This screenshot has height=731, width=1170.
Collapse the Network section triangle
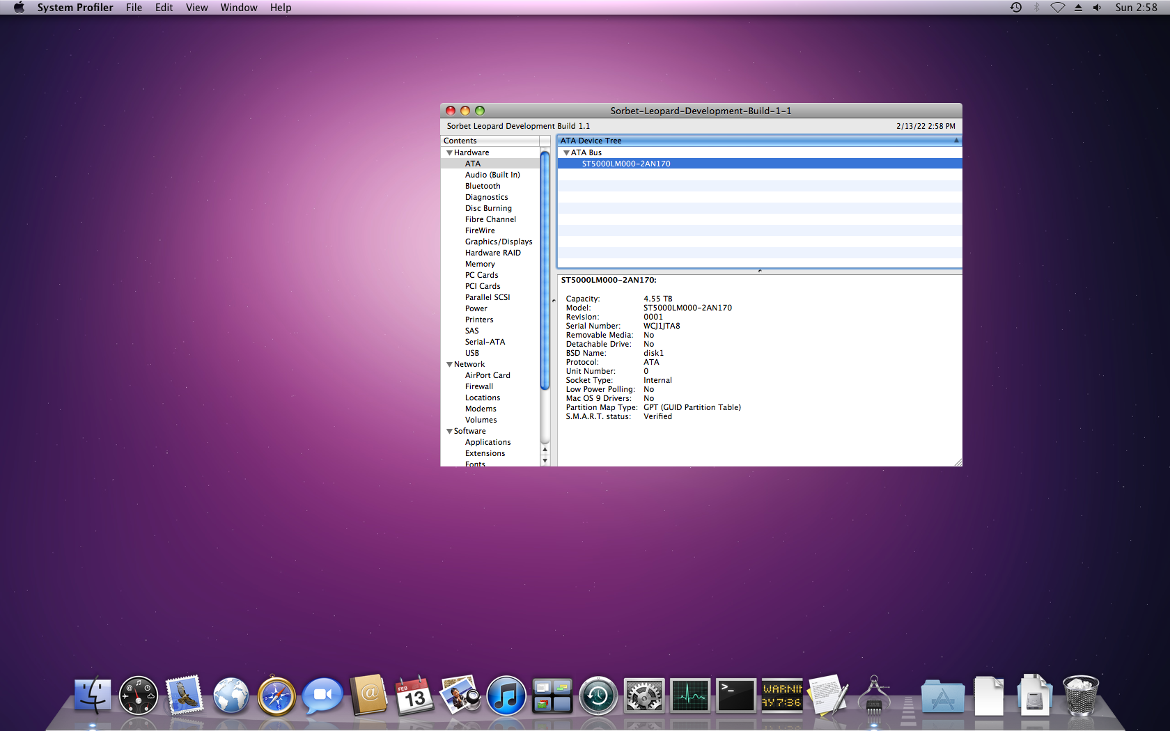click(x=449, y=364)
